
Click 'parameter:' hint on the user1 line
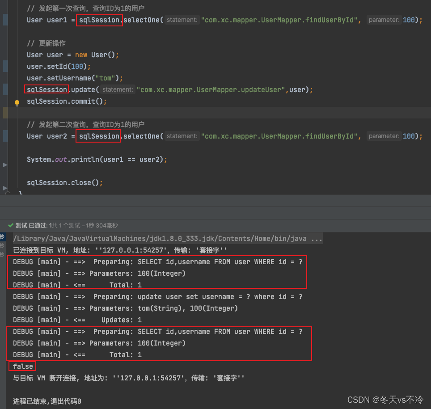[x=384, y=20]
